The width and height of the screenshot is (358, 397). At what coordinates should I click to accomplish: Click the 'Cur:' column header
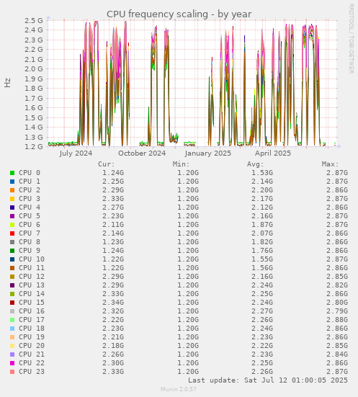107,164
